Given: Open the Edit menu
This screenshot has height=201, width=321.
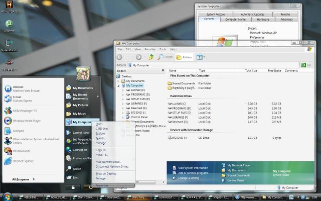Looking at the screenshot, I should (128, 49).
